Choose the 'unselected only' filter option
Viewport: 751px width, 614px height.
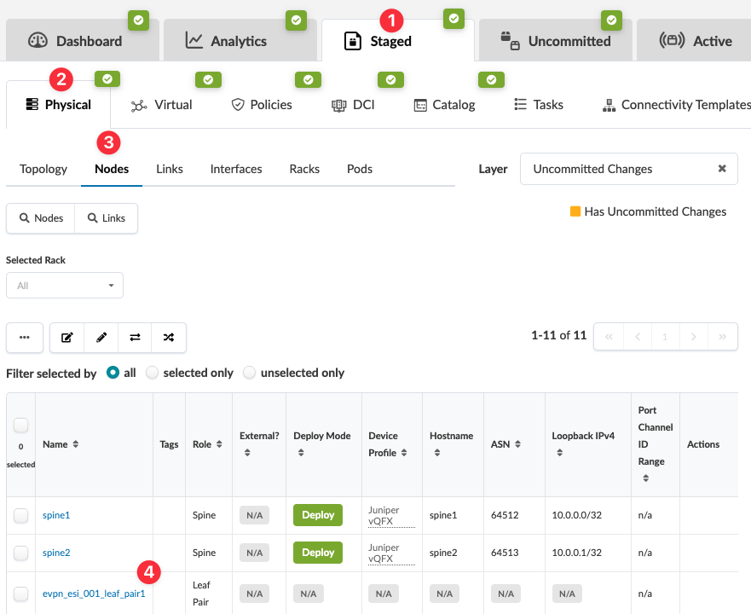pos(250,373)
